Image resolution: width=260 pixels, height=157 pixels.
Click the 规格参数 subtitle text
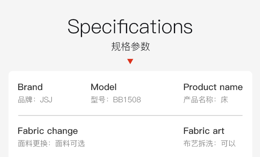tap(130, 46)
